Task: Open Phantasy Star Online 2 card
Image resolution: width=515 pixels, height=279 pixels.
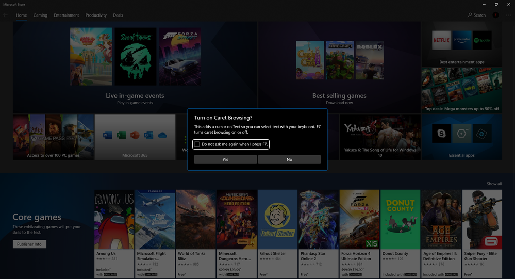Action: point(319,234)
